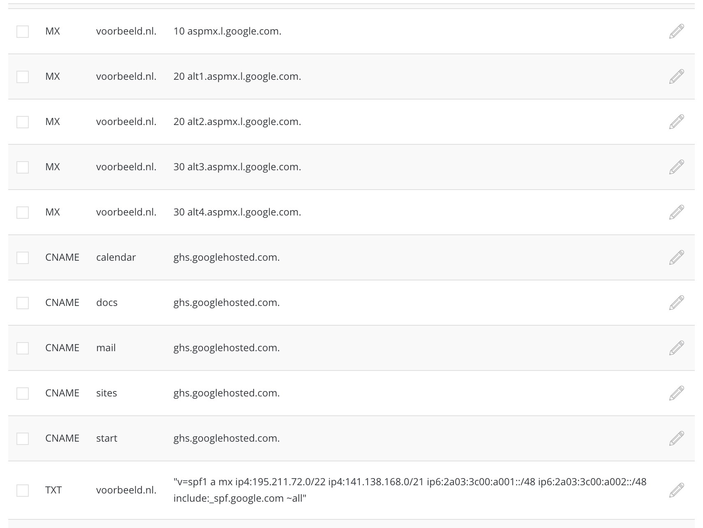Edit the alt4.aspmx.l.google.com MX record
Viewport: 703px width, 528px height.
tap(676, 212)
